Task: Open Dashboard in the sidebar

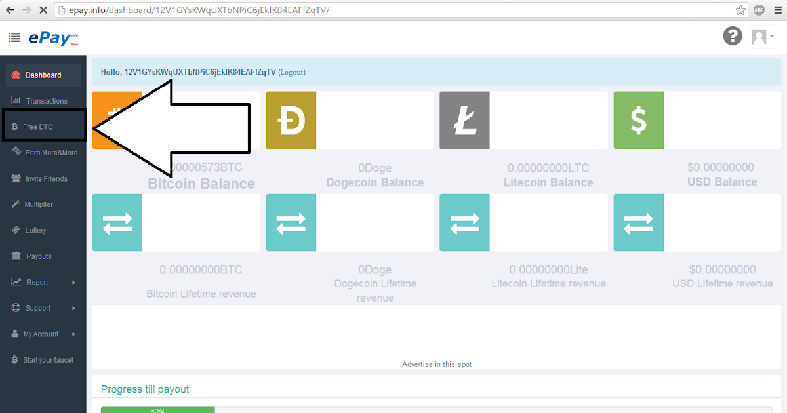Action: pos(43,75)
